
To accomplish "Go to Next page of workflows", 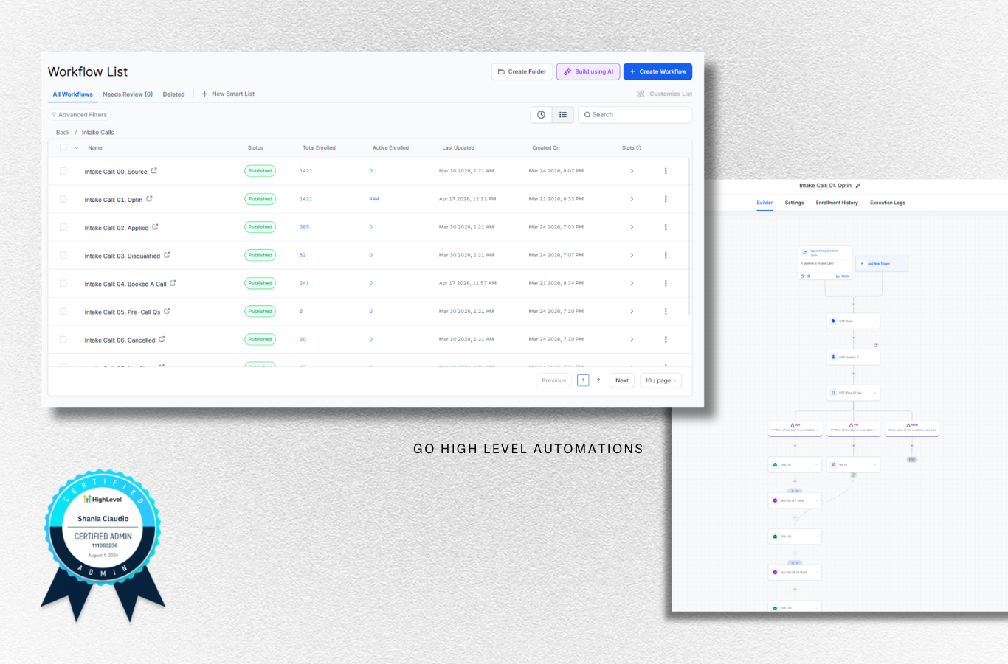I will click(x=622, y=381).
